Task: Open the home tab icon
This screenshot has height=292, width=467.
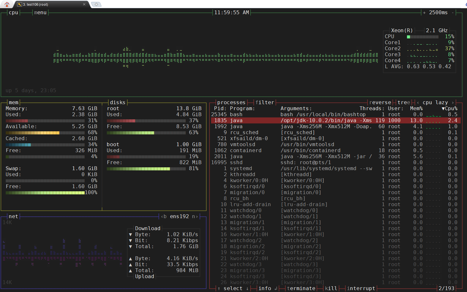Action: pos(7,4)
